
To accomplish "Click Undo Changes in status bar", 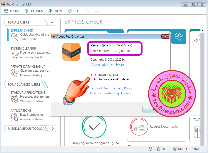I will pyautogui.click(x=187, y=149).
